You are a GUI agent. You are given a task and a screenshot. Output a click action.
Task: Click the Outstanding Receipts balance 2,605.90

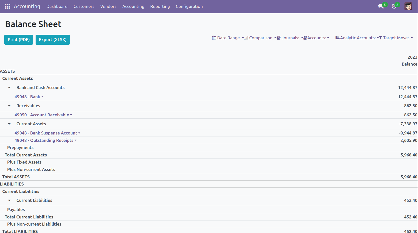click(x=409, y=140)
